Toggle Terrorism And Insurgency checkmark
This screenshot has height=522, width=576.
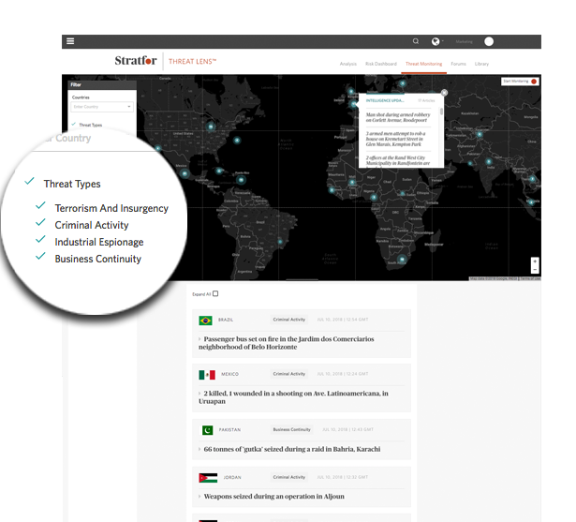click(40, 205)
